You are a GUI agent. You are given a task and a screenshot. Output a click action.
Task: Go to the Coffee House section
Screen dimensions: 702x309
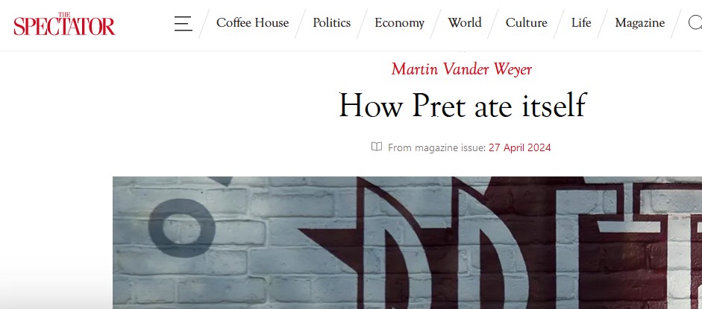252,23
